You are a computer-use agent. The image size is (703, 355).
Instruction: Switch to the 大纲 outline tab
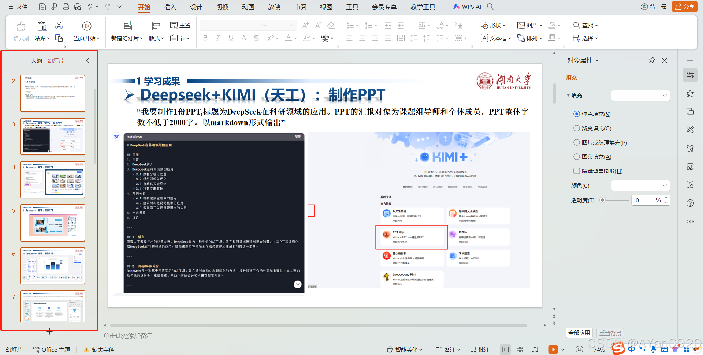[36, 61]
